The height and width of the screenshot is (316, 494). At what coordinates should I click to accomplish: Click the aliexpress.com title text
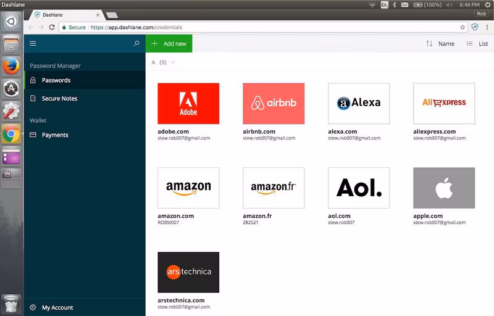[x=435, y=131]
